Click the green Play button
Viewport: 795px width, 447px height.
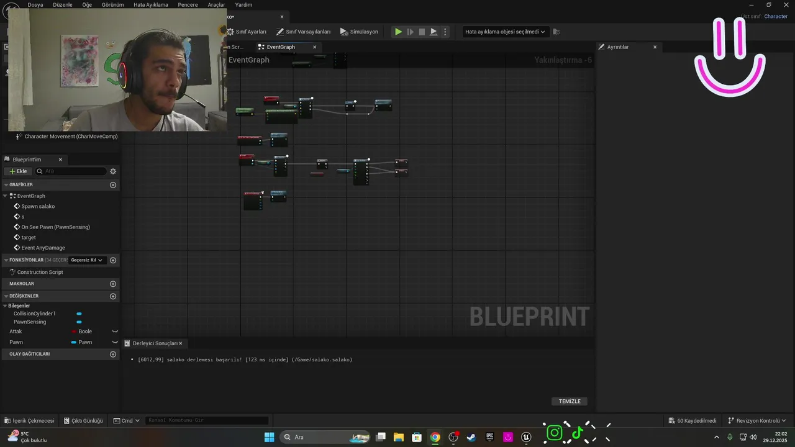(399, 32)
